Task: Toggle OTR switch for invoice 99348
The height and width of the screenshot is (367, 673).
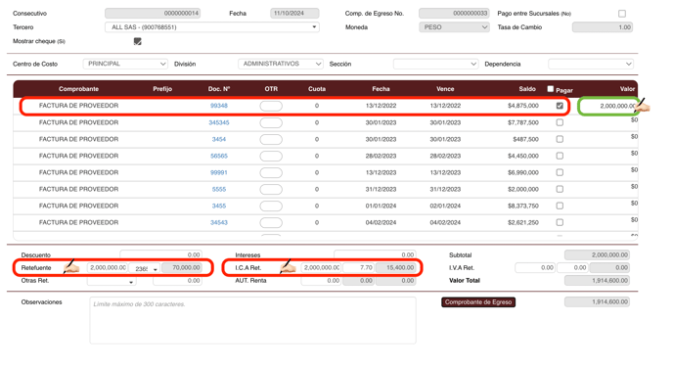Action: [x=271, y=106]
